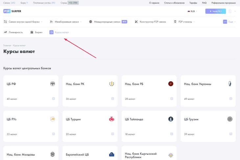
Task: Expand Межбиржевые связки dropdown
Action: [81, 22]
